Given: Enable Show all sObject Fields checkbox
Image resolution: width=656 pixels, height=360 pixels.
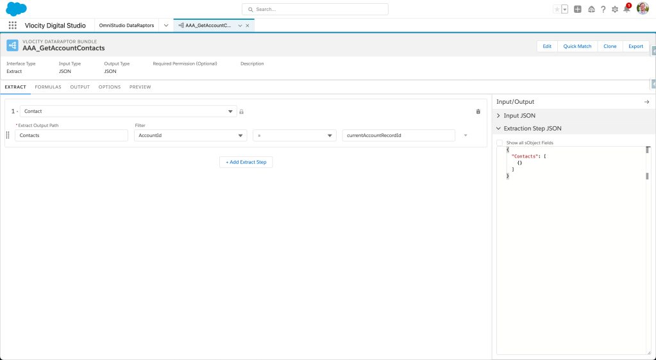Looking at the screenshot, I should (x=500, y=143).
